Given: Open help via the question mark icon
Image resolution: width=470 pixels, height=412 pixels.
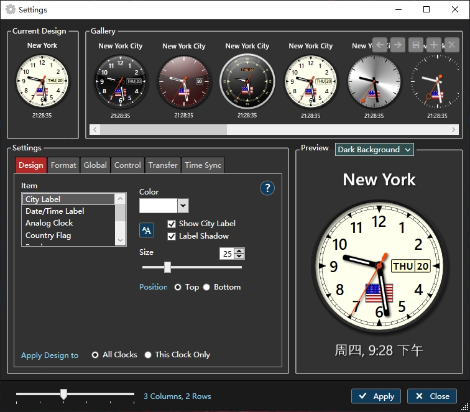Looking at the screenshot, I should click(267, 188).
